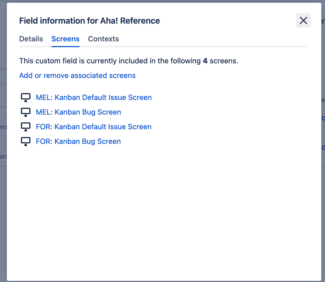Click Add or remove associated screens link

pyautogui.click(x=77, y=75)
